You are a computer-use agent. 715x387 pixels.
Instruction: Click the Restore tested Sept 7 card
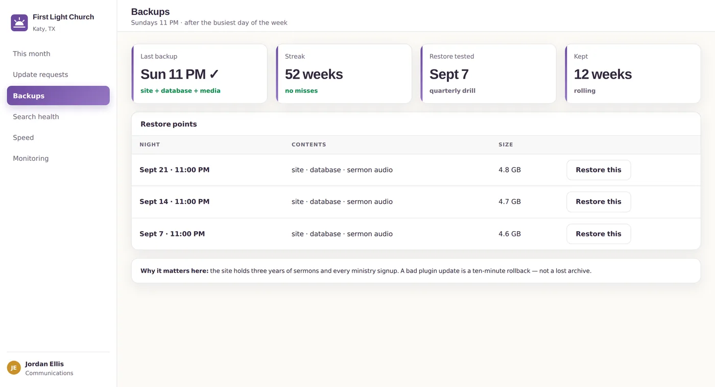pos(488,74)
